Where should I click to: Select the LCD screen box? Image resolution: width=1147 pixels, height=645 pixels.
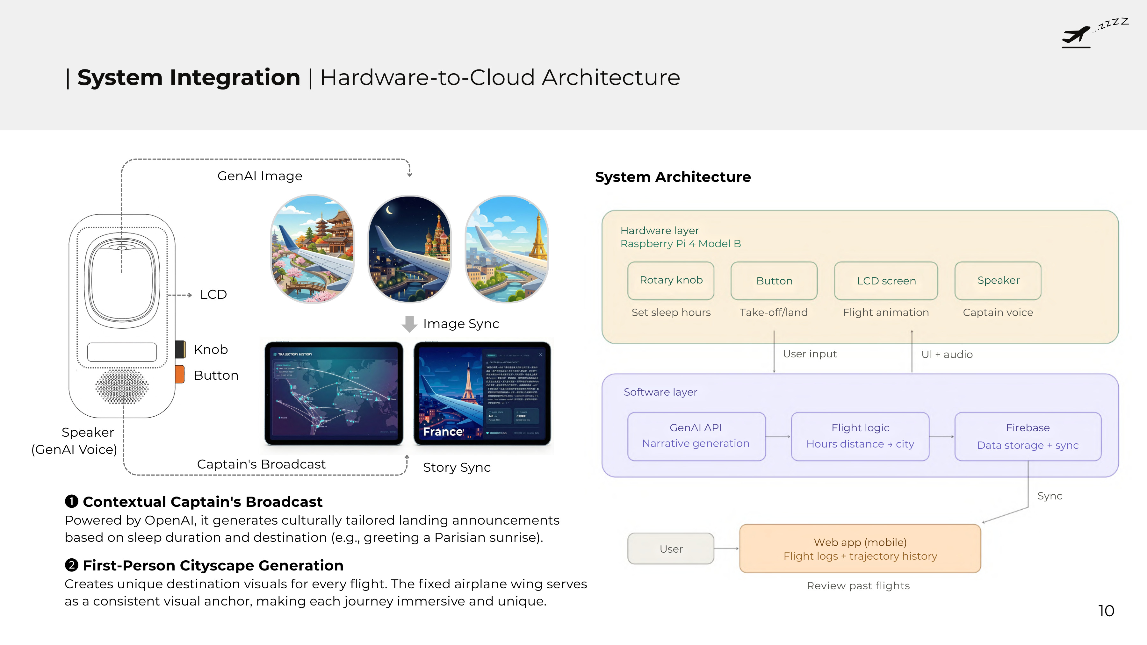(886, 280)
